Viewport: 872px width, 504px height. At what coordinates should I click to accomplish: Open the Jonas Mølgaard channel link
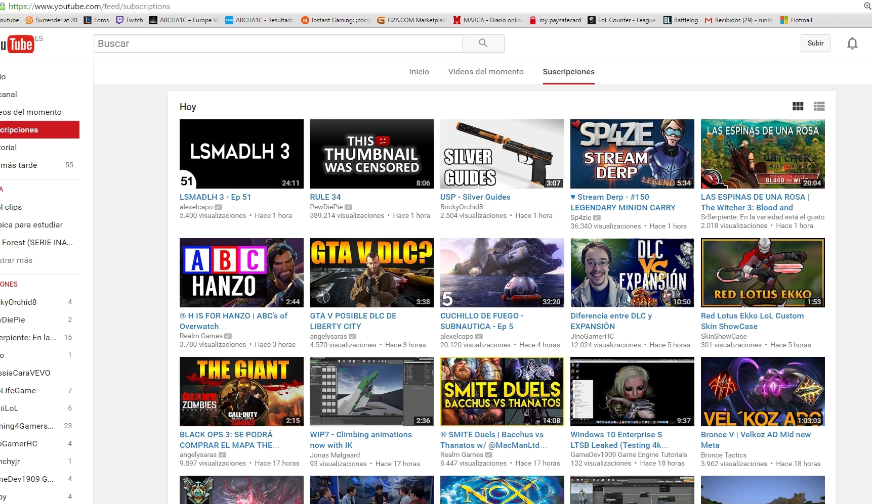[335, 455]
